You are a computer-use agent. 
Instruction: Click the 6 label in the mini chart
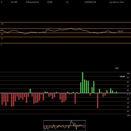coord(84,127)
